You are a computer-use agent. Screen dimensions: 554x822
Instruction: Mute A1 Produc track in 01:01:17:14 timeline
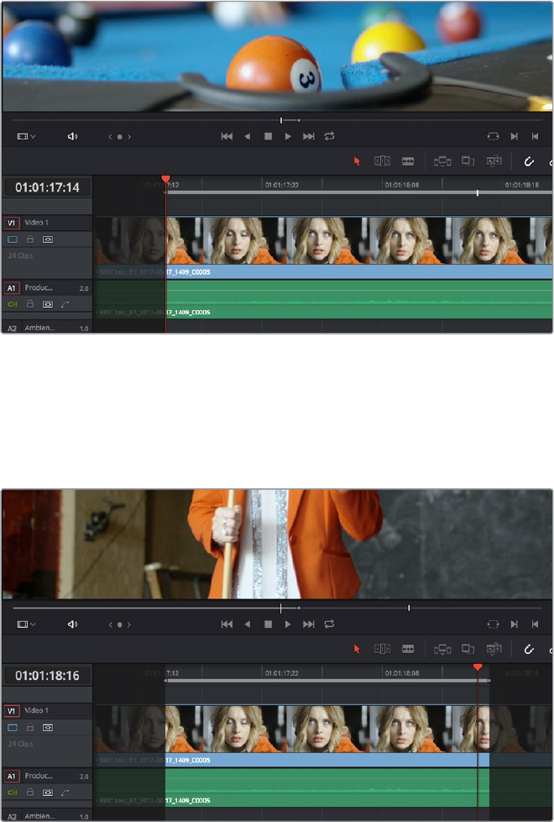pyautogui.click(x=13, y=304)
